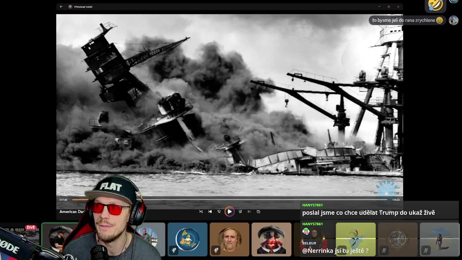This screenshot has height=260, width=462.
Task: Click the 'Americas Da' media title
Action: 72,212
